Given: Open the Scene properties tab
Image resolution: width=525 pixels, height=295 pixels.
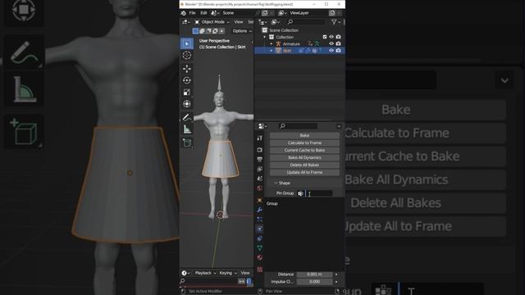Looking at the screenshot, I should click(259, 179).
